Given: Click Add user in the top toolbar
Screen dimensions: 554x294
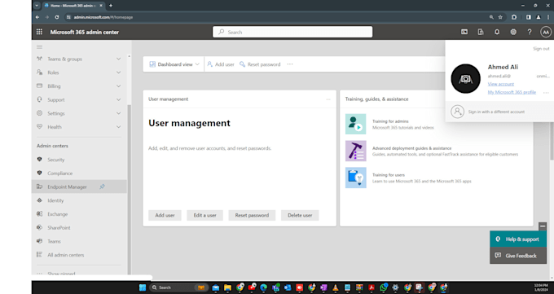Looking at the screenshot, I should click(x=221, y=64).
